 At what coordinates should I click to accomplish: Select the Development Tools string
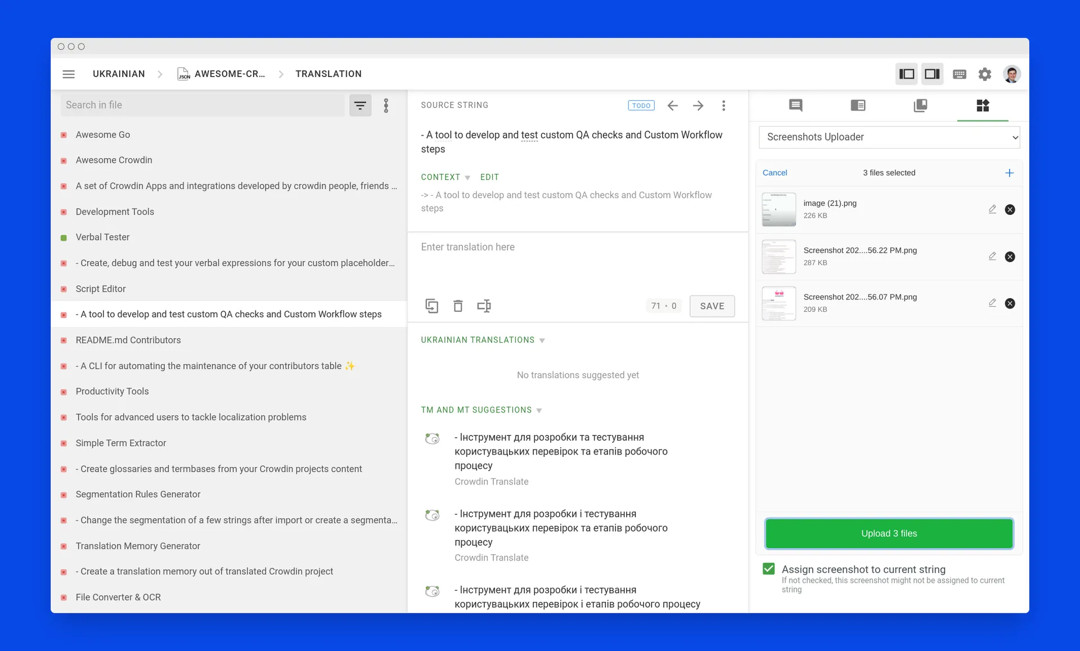click(x=229, y=212)
